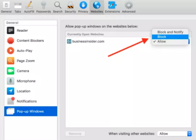The height and width of the screenshot is (140, 196).
Task: Choose Block in the popup menu
Action: tap(170, 37)
